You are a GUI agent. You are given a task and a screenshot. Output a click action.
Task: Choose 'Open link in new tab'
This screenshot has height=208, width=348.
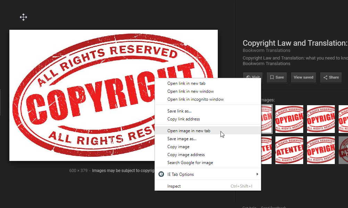[x=208, y=83]
